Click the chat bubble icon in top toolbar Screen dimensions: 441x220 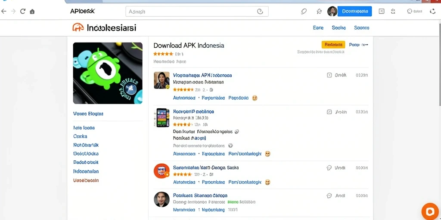[x=410, y=11]
